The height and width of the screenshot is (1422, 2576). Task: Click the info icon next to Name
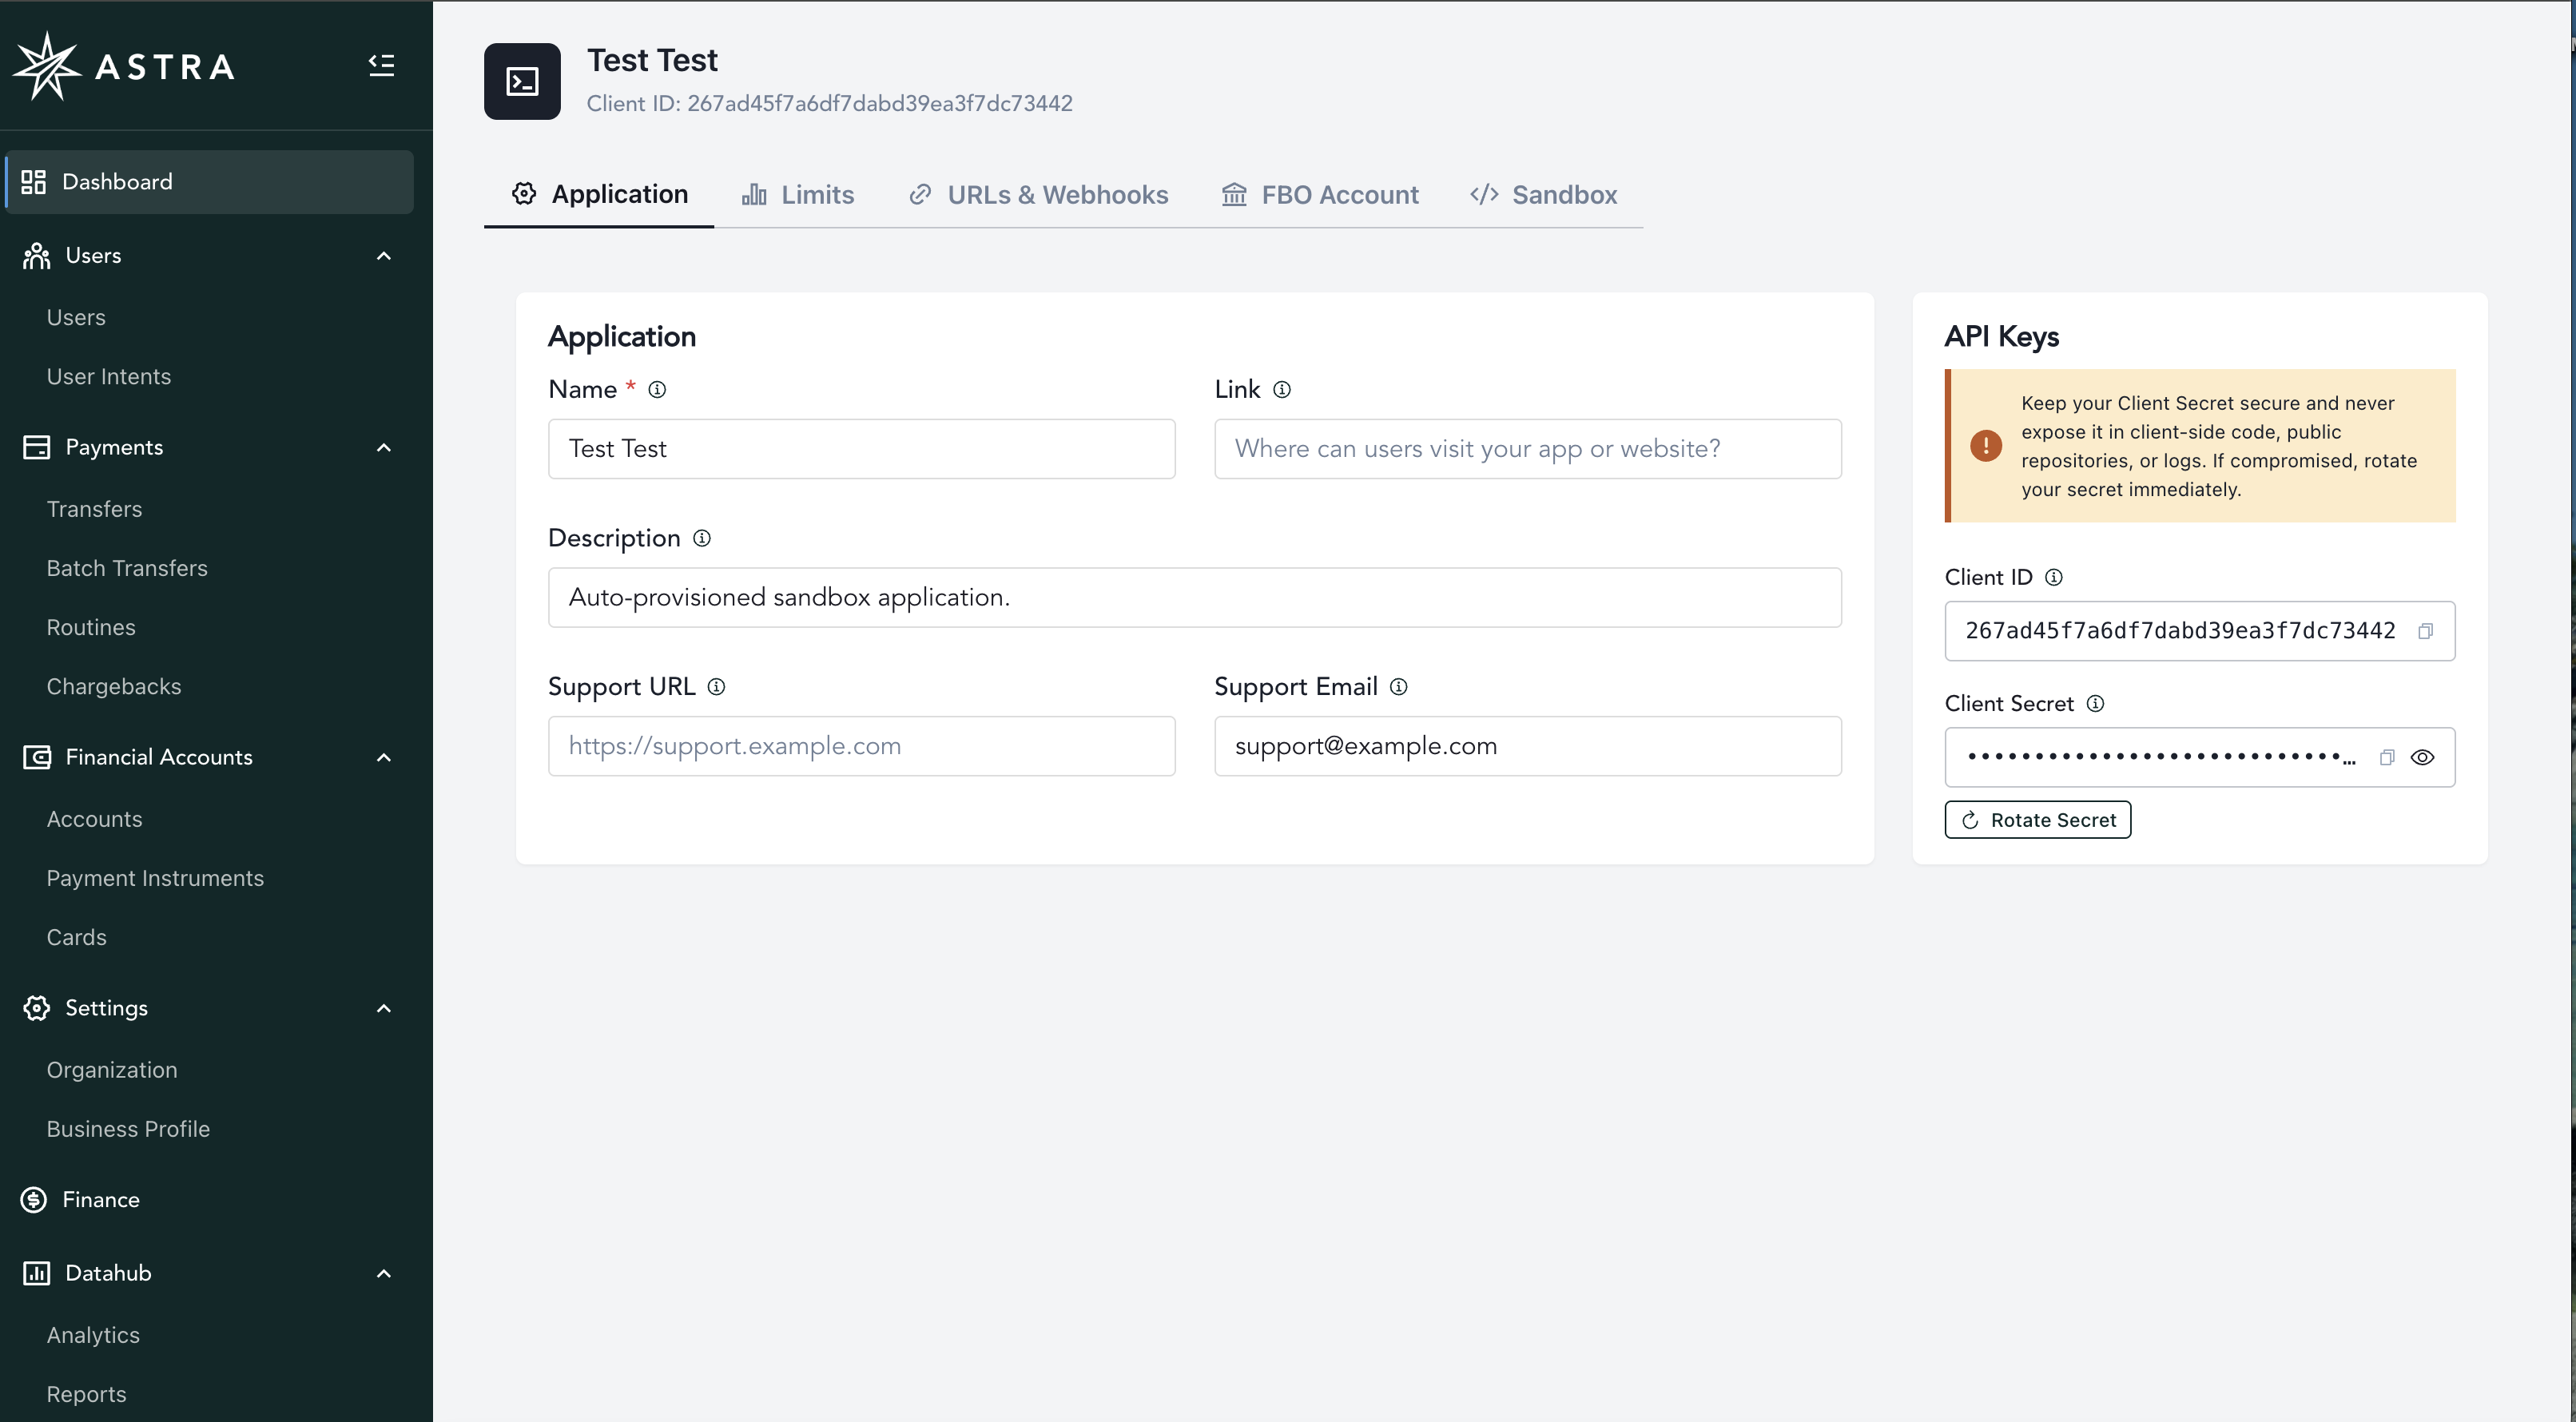[657, 390]
